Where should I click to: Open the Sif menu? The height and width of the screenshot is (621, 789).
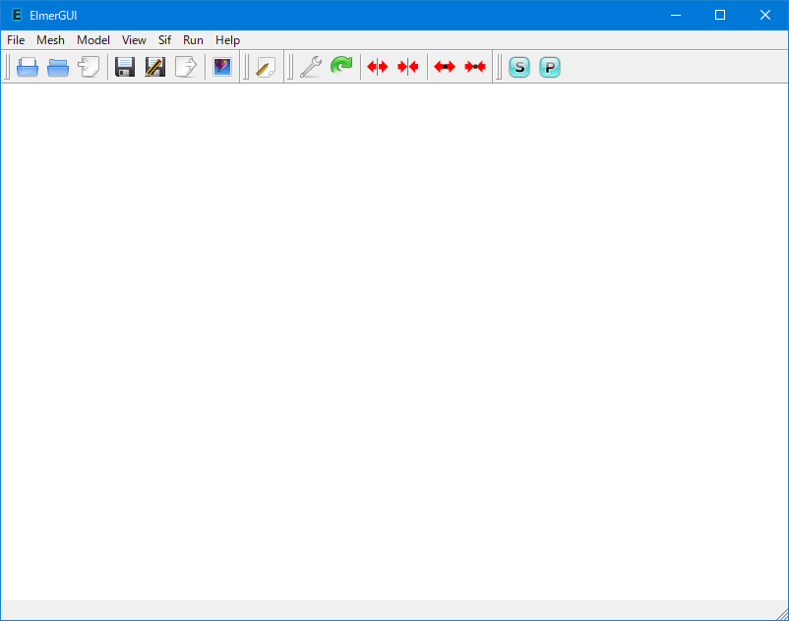(164, 40)
